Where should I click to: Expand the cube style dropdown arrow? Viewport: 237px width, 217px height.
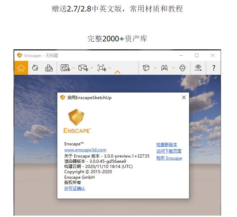pyautogui.click(x=155, y=68)
